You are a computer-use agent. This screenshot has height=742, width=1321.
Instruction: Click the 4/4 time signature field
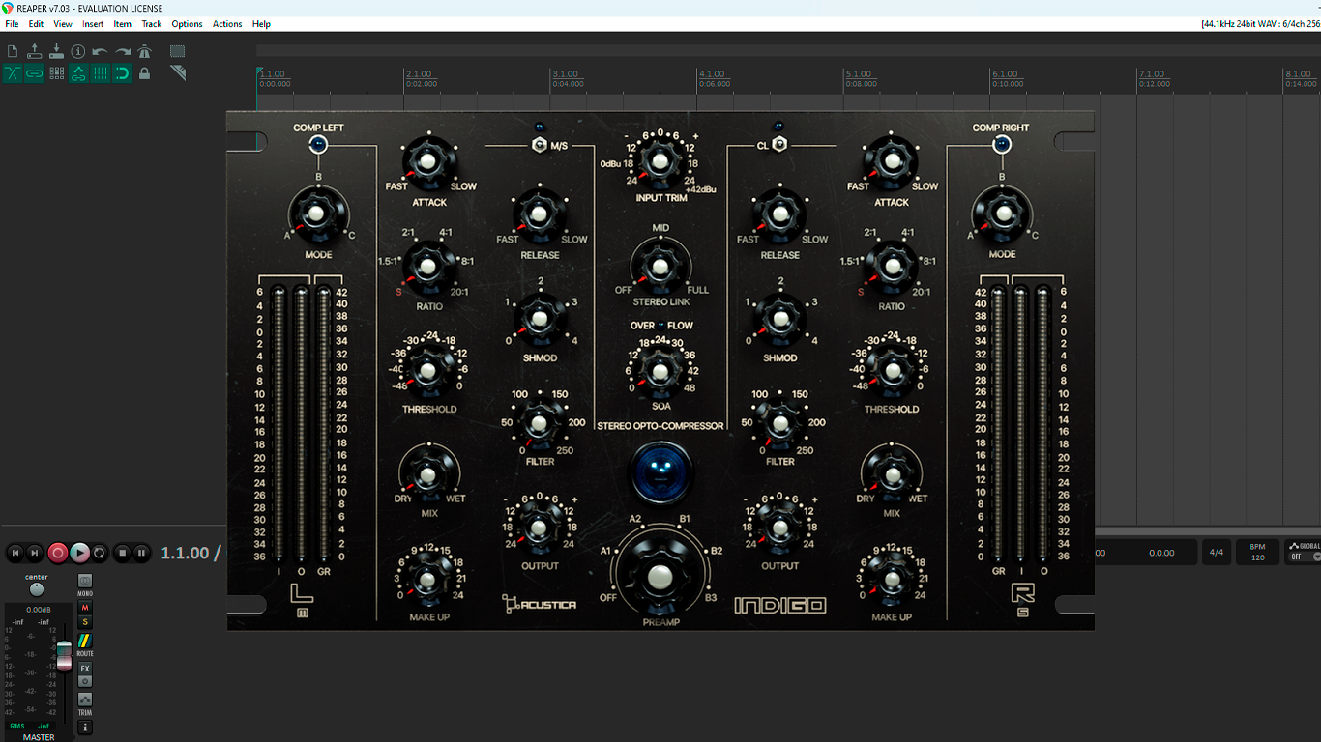pos(1217,553)
